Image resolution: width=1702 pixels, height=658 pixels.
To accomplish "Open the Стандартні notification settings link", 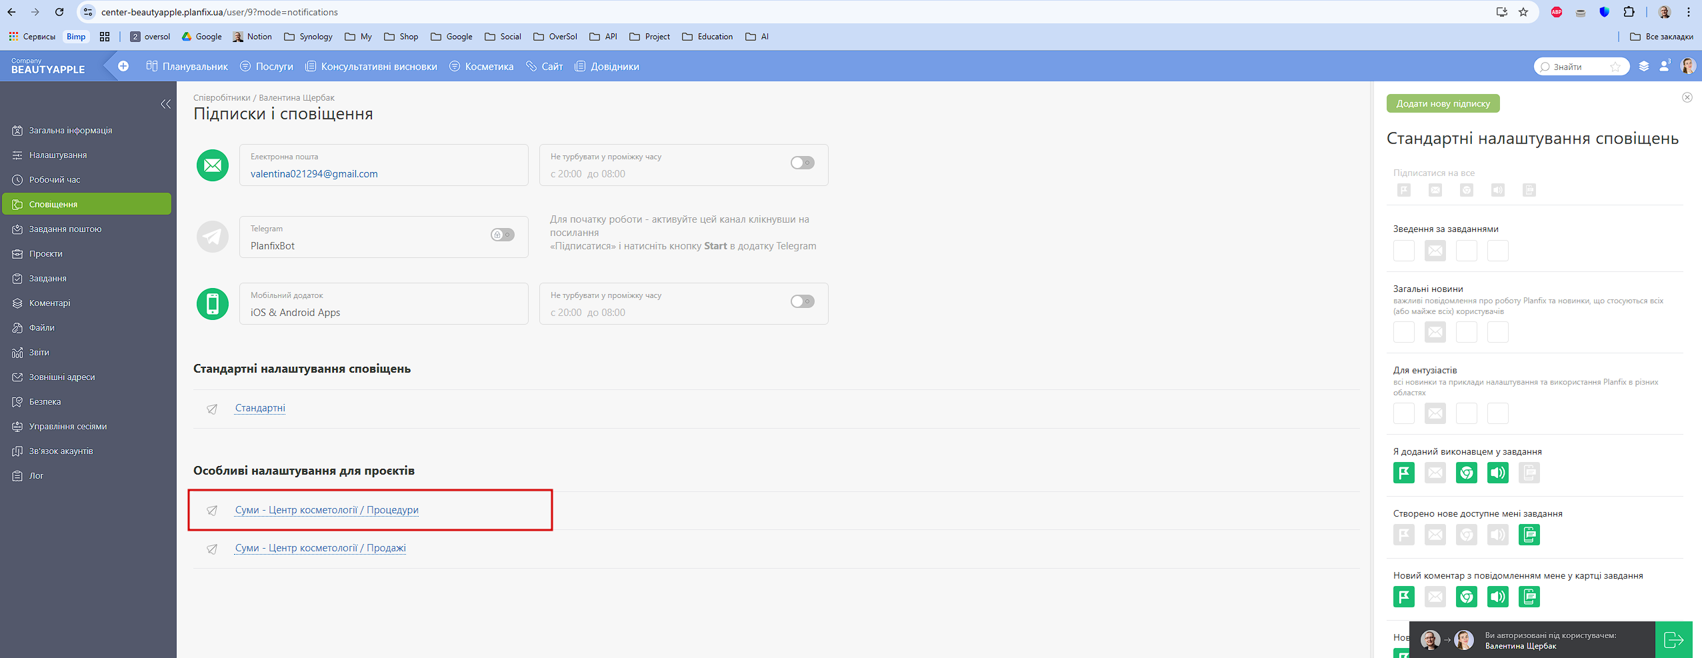I will click(x=260, y=408).
